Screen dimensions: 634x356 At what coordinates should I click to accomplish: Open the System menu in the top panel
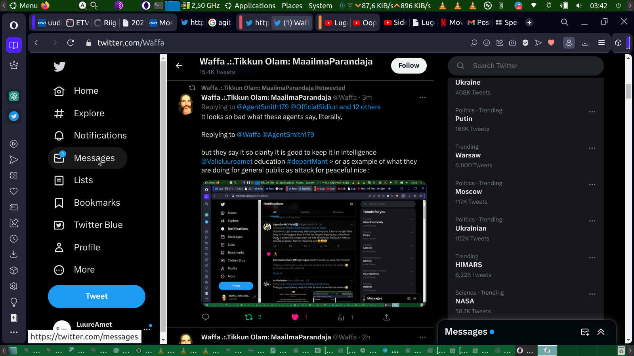(320, 6)
